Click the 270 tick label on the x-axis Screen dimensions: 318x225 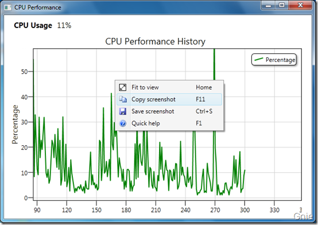pos(215,210)
